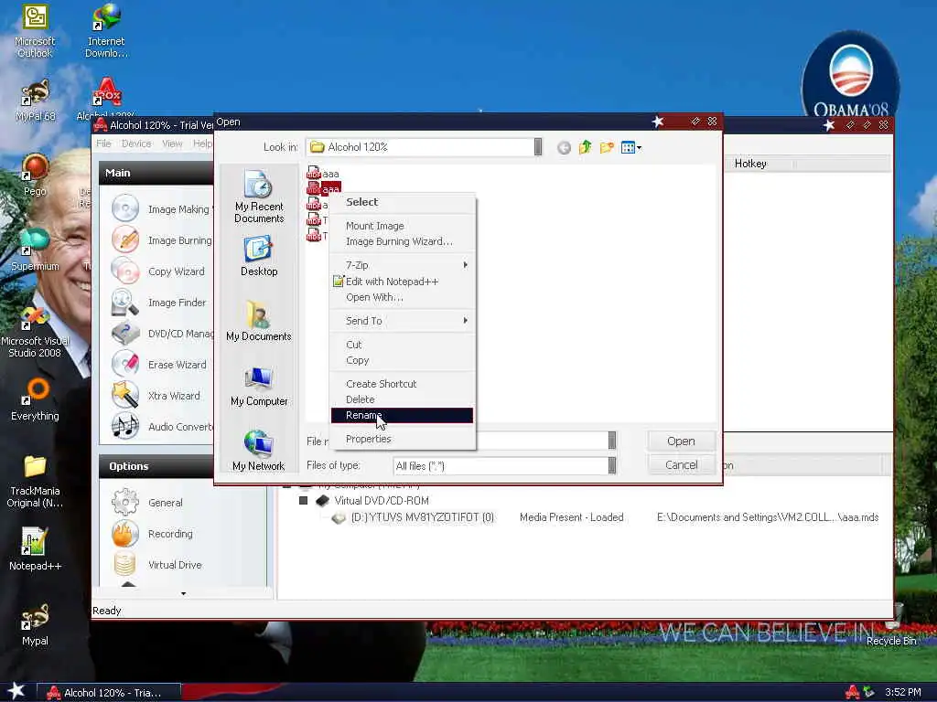
Task: Expand the sidebar panel down arrow
Action: 183,593
